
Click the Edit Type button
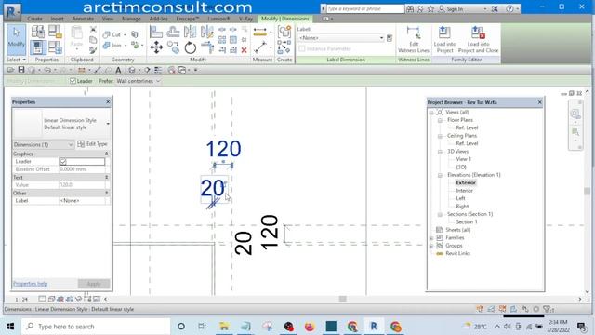tap(93, 144)
